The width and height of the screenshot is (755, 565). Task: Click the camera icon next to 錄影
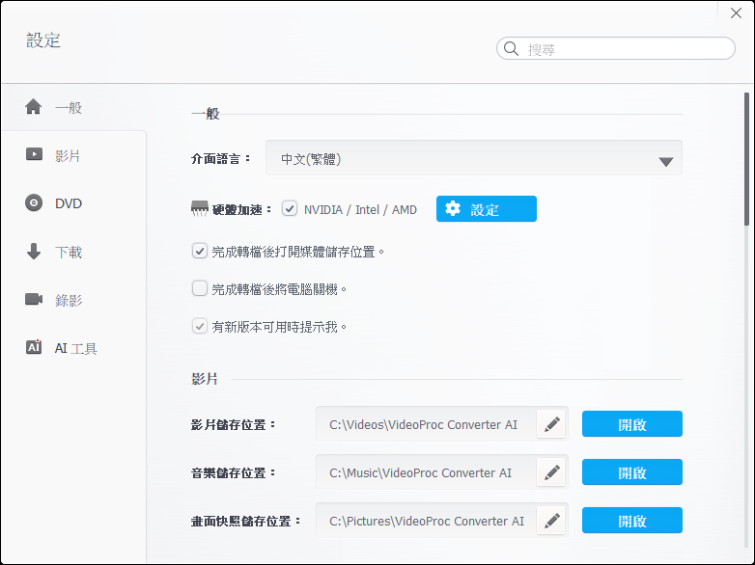click(34, 300)
